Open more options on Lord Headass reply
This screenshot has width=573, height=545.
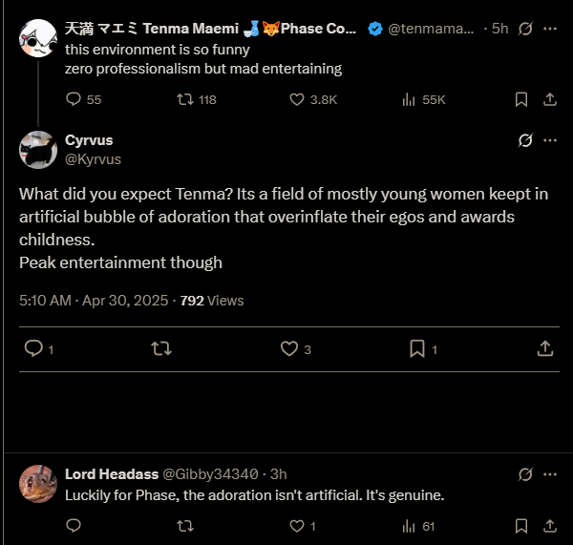tap(549, 473)
